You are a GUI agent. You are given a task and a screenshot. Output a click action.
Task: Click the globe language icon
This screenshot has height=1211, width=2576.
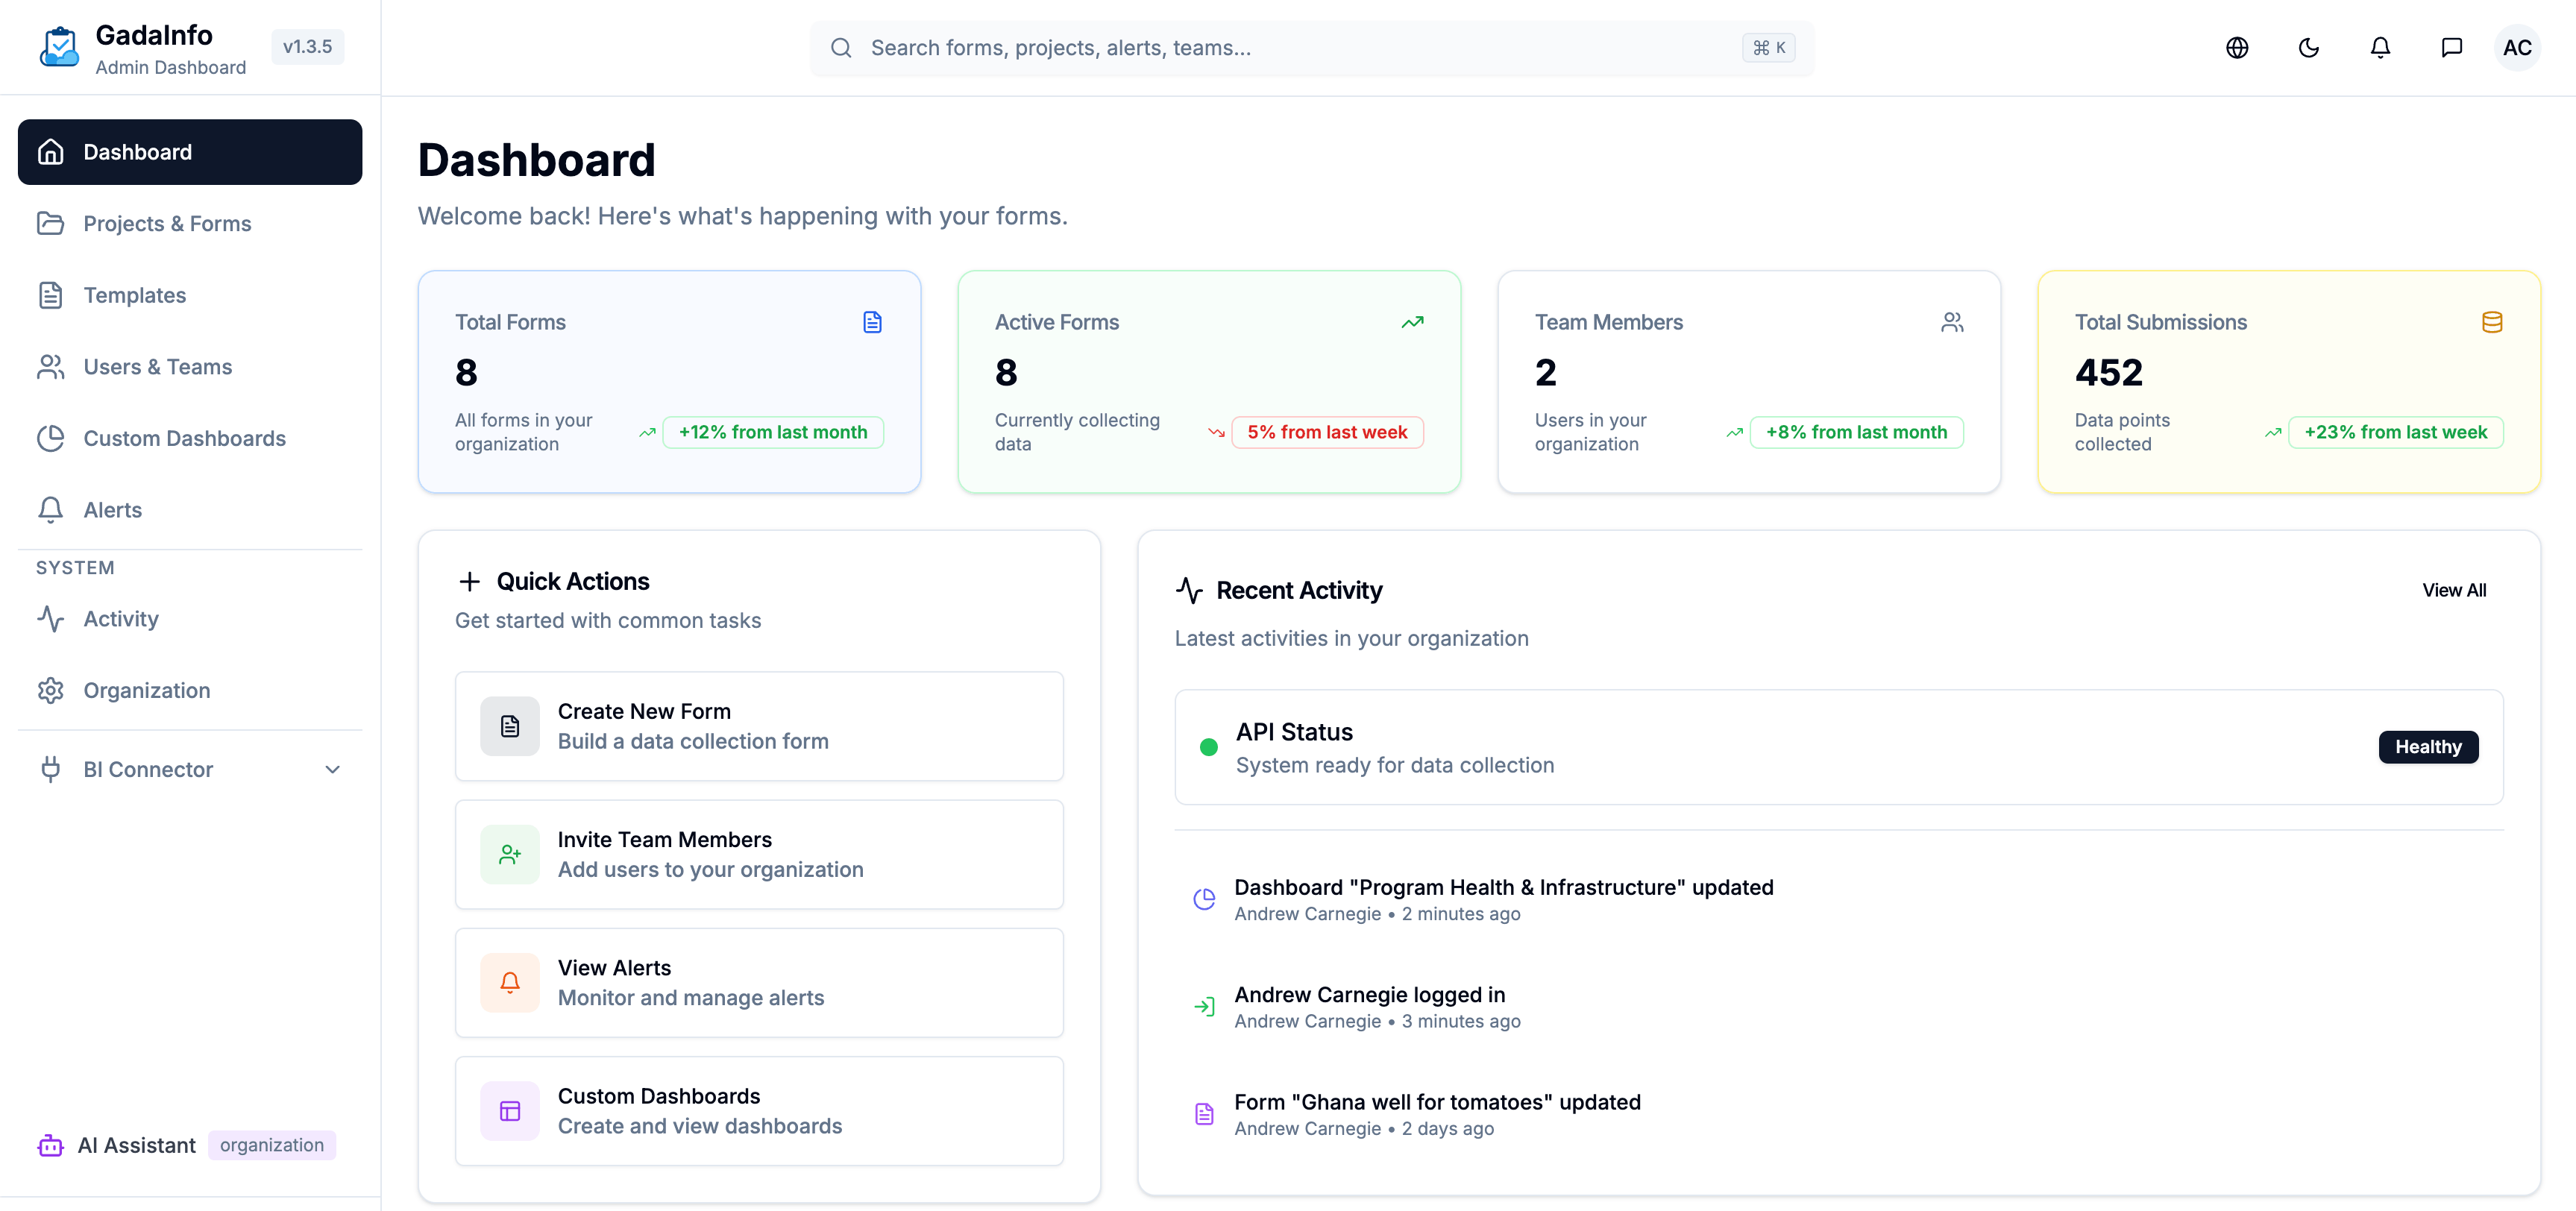(x=2237, y=47)
